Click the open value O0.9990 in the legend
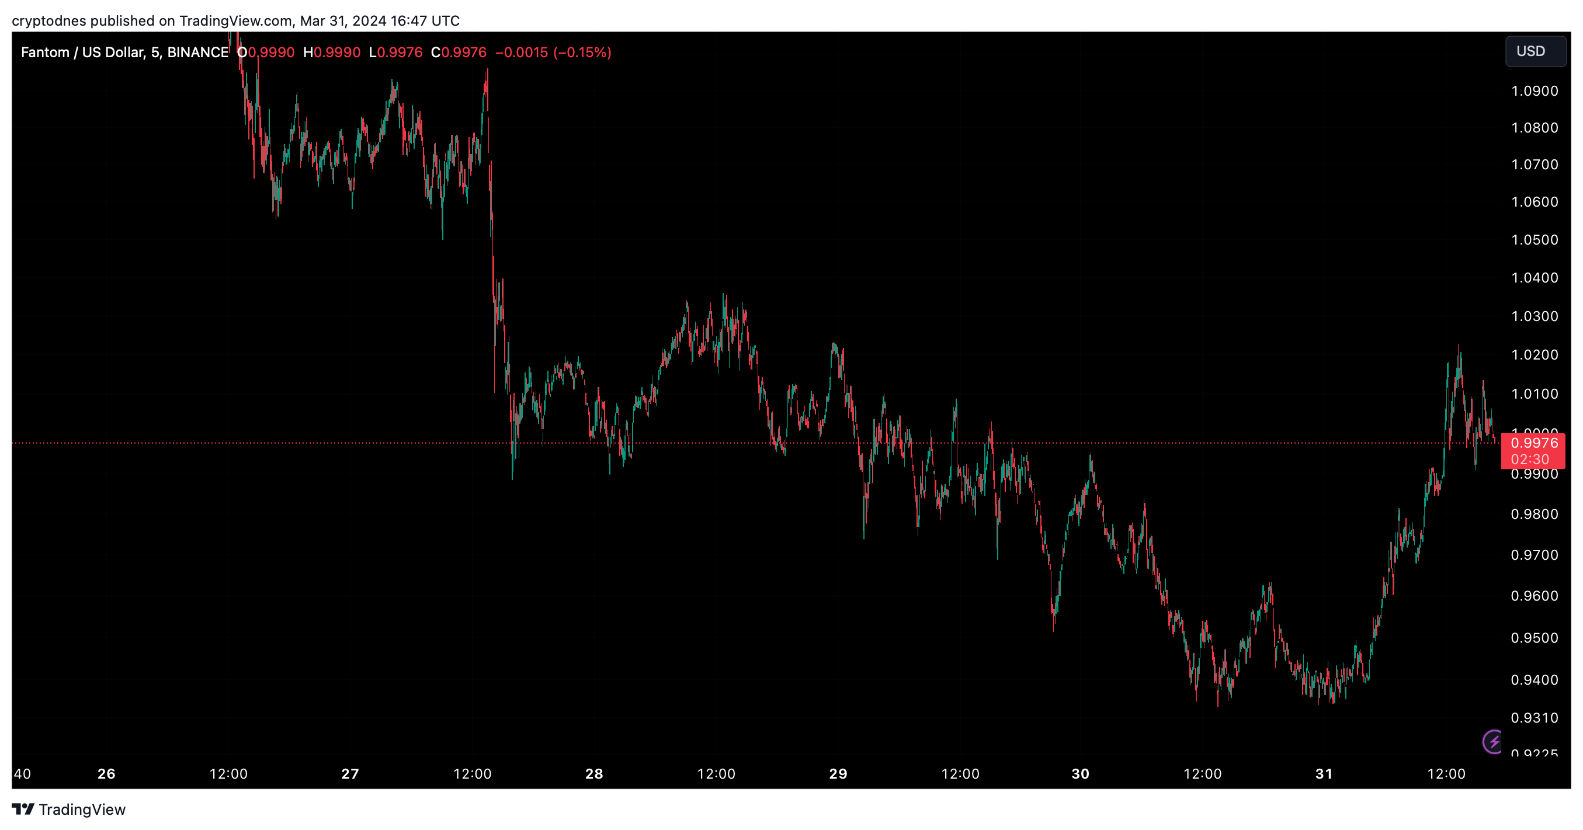Viewport: 1583px width, 830px height. (x=266, y=53)
